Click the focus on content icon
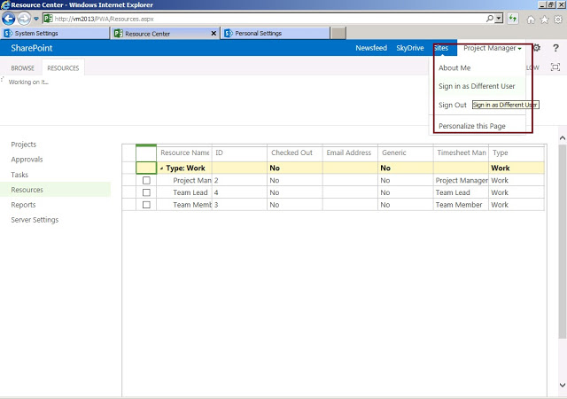This screenshot has height=399, width=567. 555,67
